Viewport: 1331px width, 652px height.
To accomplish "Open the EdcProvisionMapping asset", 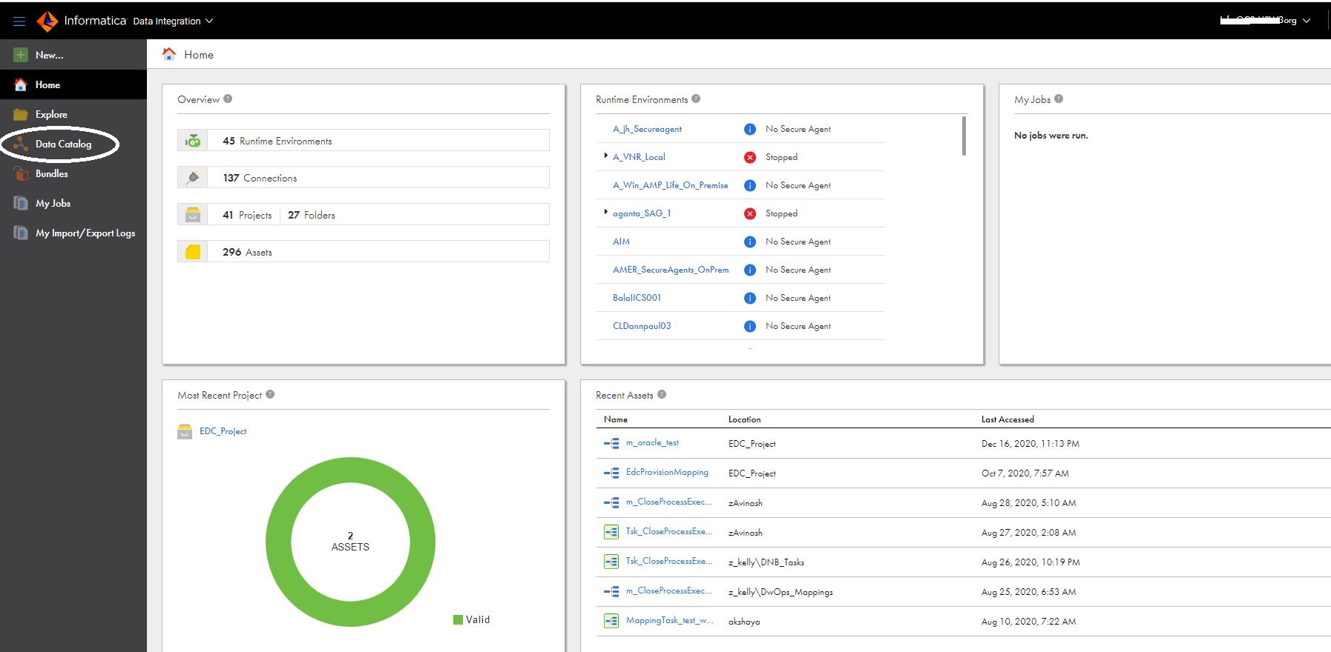I will point(667,473).
